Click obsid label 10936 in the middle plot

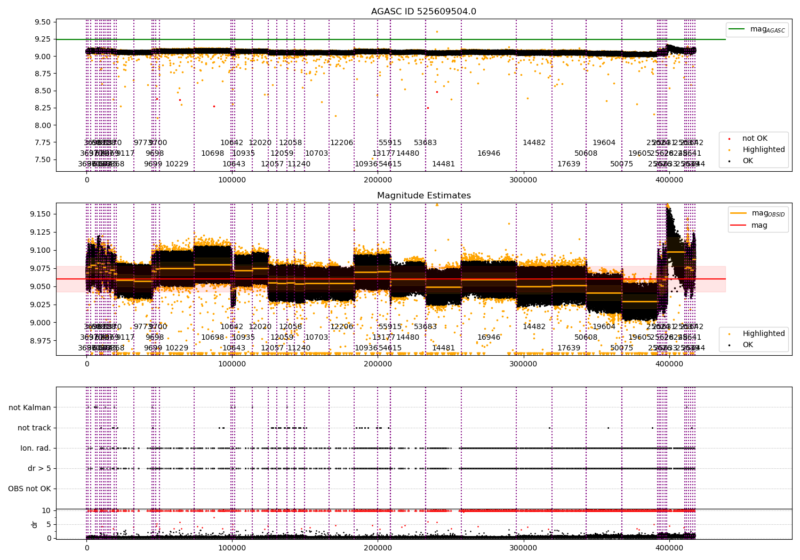(366, 348)
